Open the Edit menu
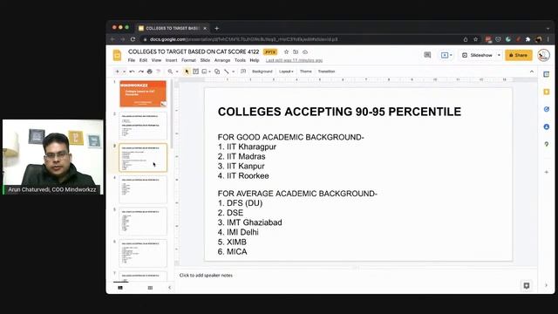 (x=143, y=60)
